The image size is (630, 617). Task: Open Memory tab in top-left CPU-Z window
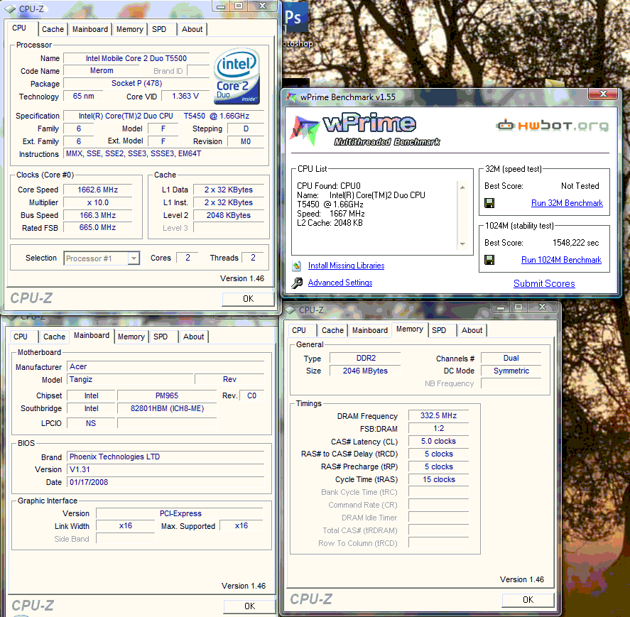[129, 29]
